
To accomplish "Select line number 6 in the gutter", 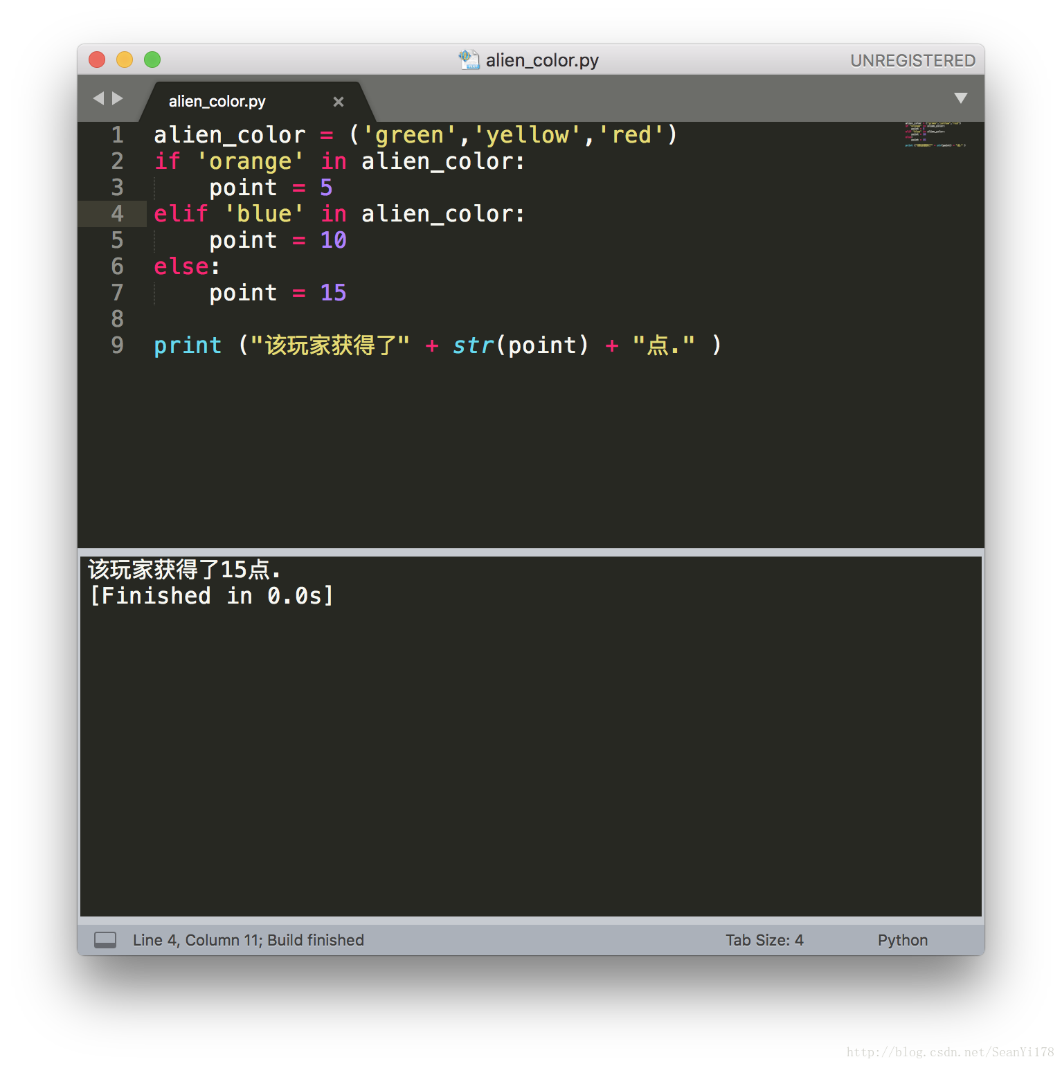I will click(x=118, y=266).
